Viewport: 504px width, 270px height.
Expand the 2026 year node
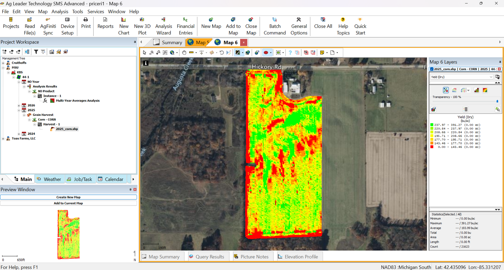tap(19, 105)
